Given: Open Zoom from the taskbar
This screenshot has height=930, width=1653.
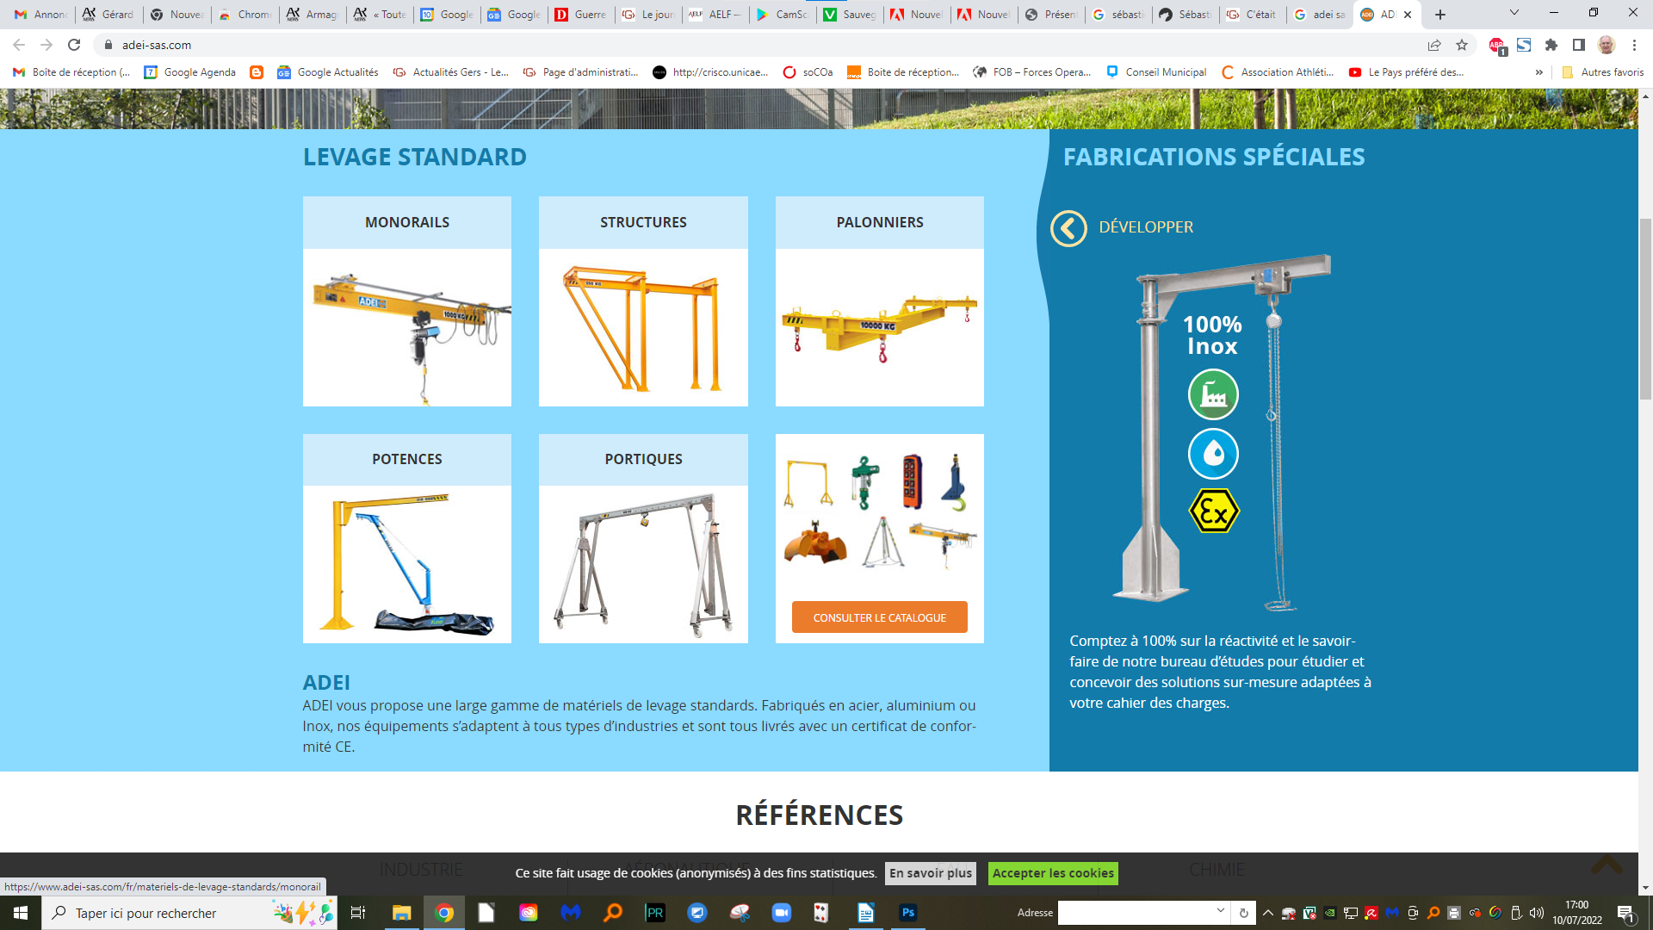Looking at the screenshot, I should (782, 913).
